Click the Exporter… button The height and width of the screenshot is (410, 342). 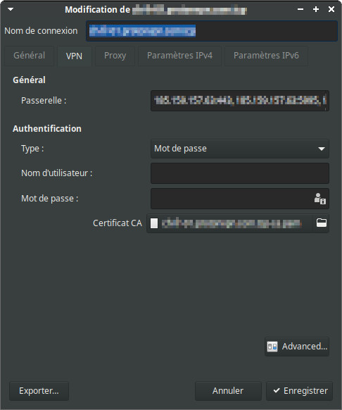click(39, 391)
